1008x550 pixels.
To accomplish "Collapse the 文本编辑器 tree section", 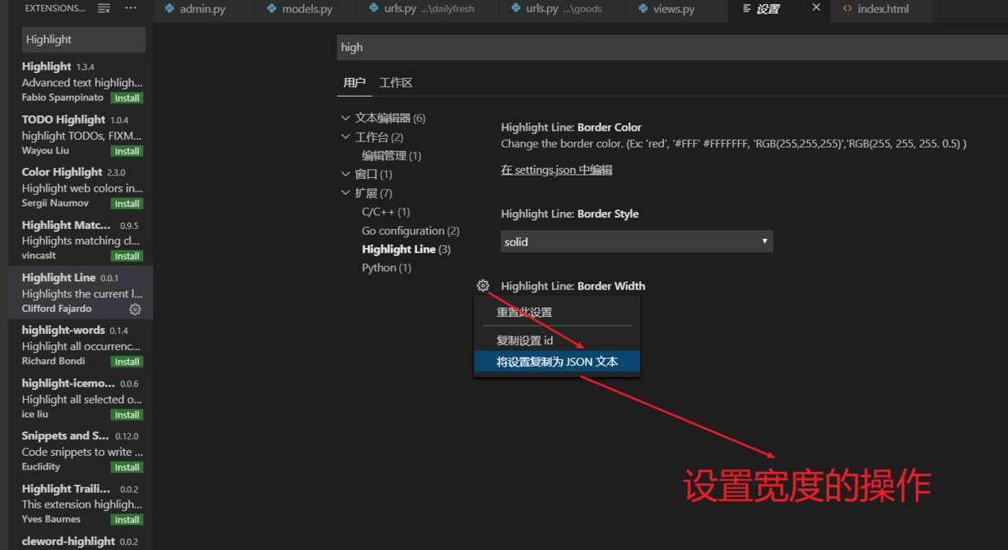I will 345,118.
